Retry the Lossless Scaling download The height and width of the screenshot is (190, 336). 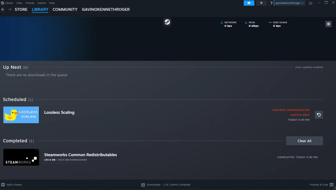319,115
